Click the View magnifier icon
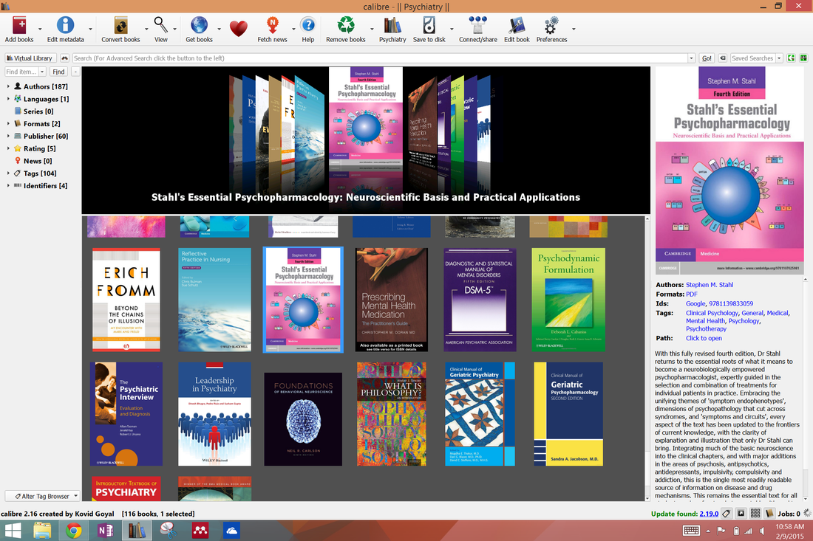Image resolution: width=813 pixels, height=541 pixels. click(x=160, y=25)
